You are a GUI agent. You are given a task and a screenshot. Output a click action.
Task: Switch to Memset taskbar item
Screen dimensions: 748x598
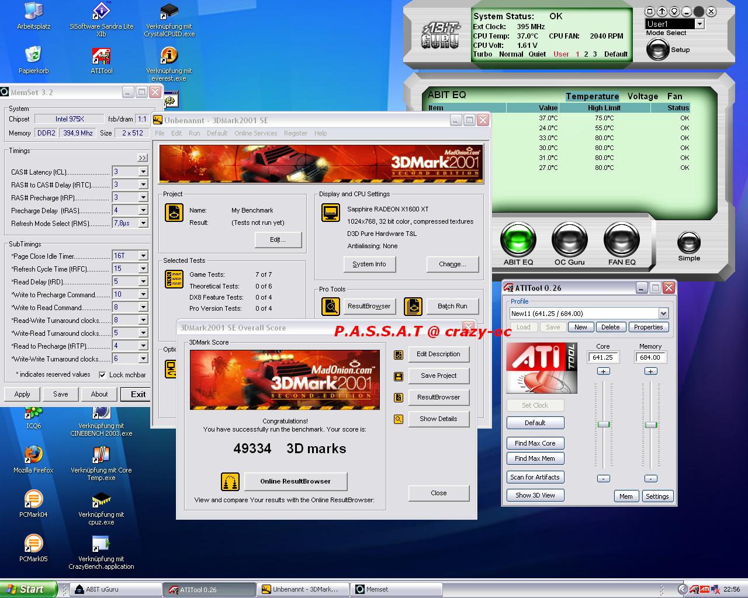coord(397,589)
